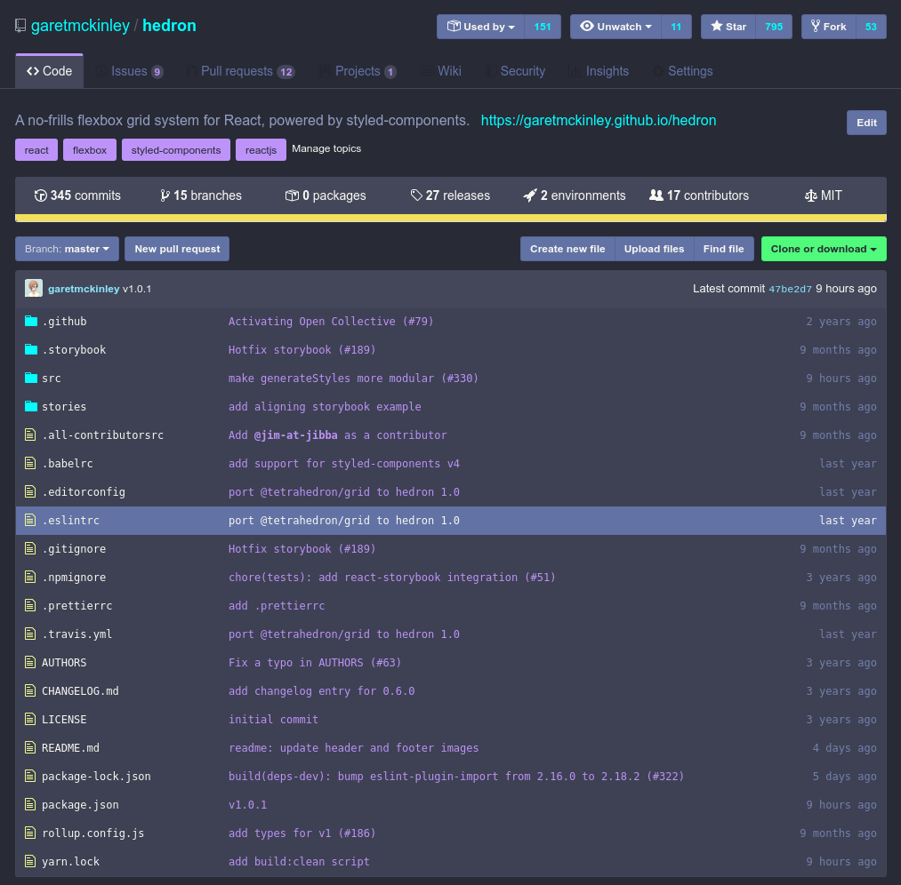Click the branches git-branch icon
Image resolution: width=901 pixels, height=885 pixels.
tap(165, 195)
